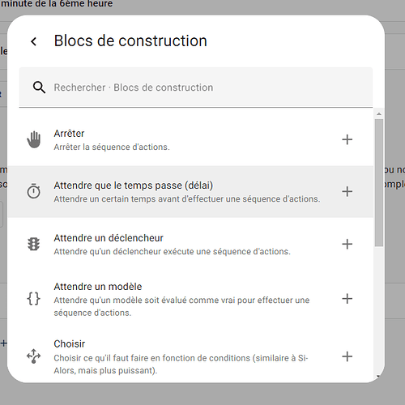The image size is (405, 405).
Task: Add the Arrêter block with its plus
Action: point(347,139)
